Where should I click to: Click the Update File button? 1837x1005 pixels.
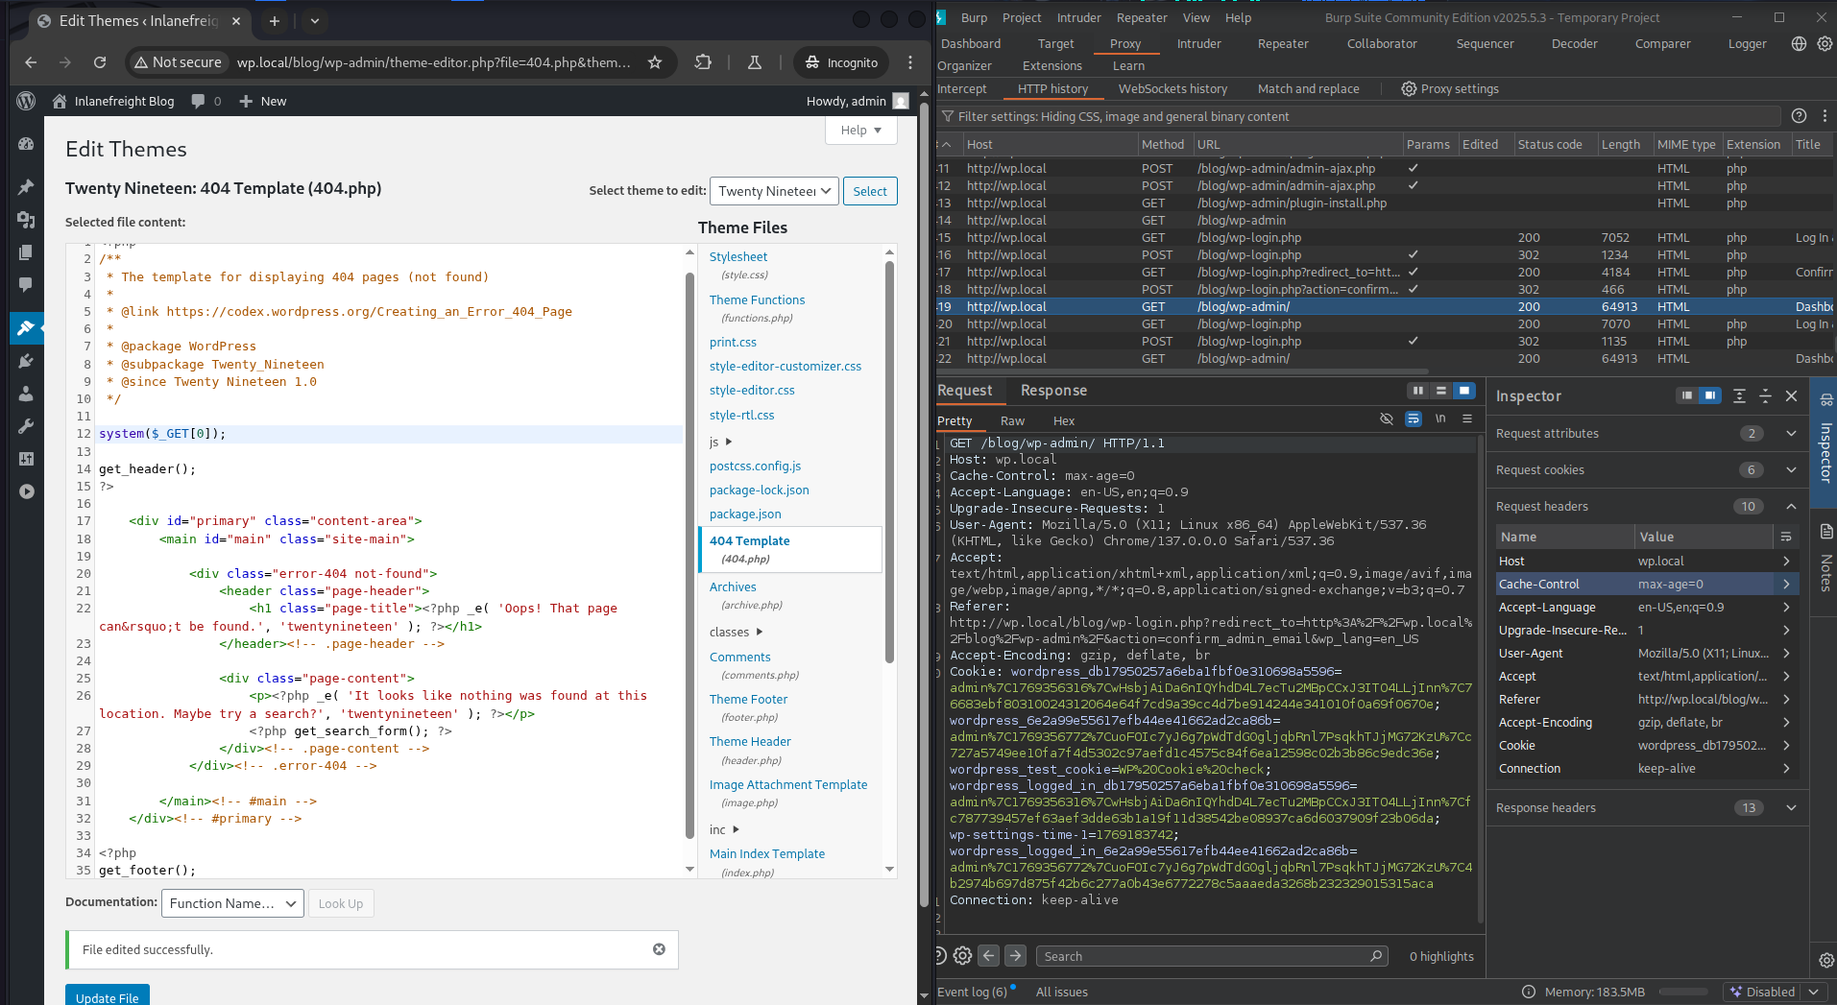107,996
